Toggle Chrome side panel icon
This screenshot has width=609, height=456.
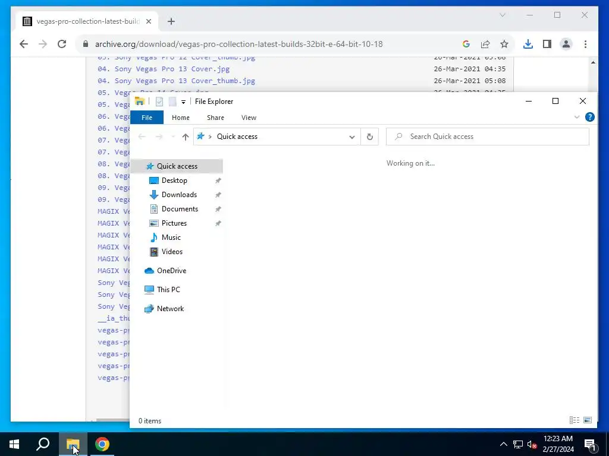tap(547, 44)
